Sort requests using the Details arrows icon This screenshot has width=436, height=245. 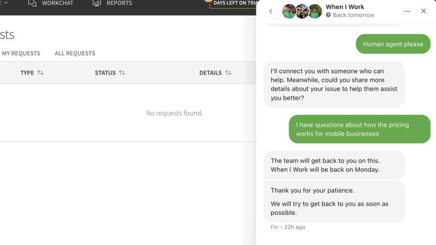228,73
